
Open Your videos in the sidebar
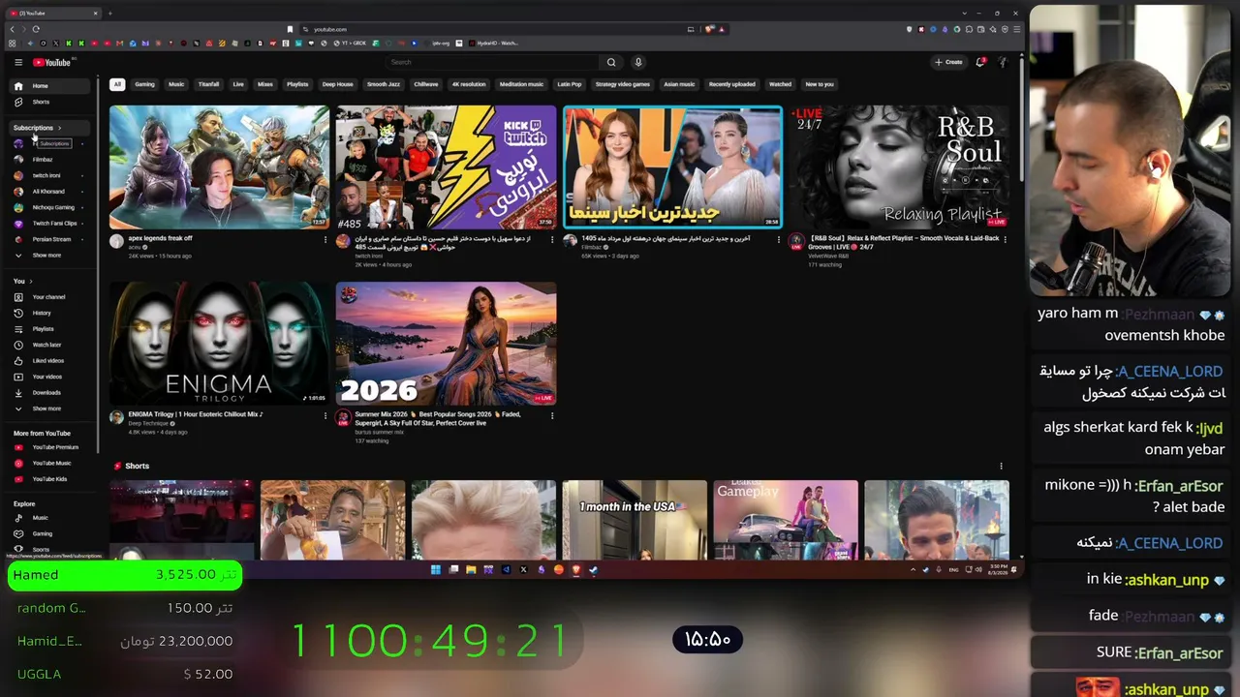48,377
